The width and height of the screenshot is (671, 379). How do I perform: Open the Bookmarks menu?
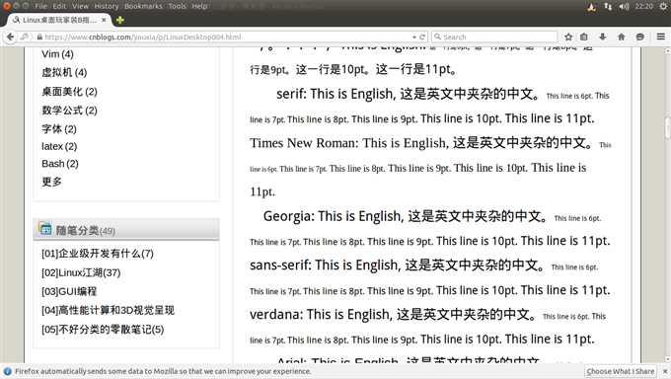[x=143, y=6]
